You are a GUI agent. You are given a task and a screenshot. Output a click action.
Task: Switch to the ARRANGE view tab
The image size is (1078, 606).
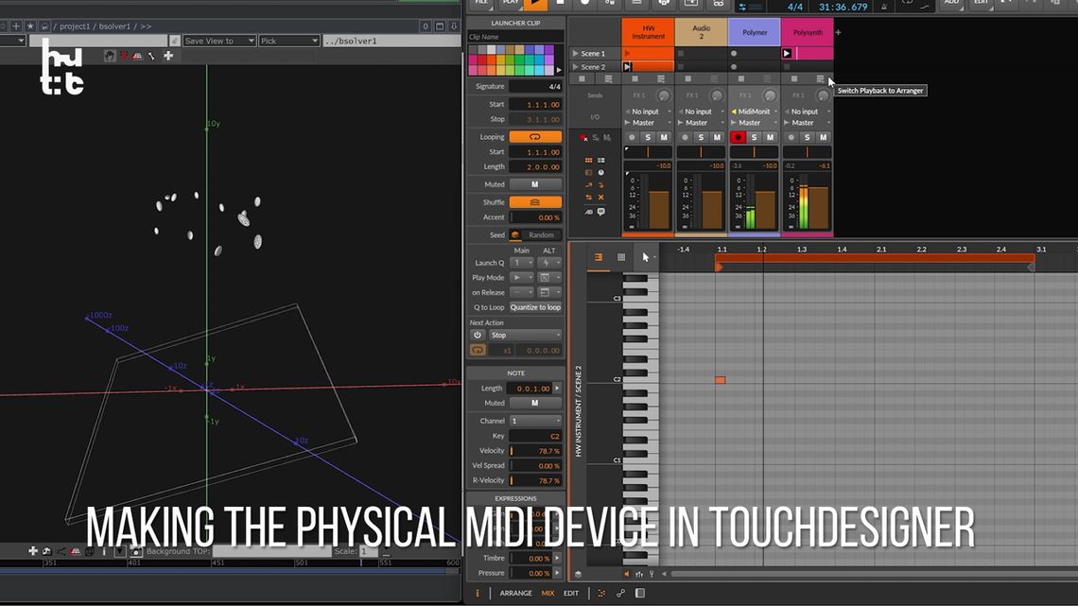515,593
